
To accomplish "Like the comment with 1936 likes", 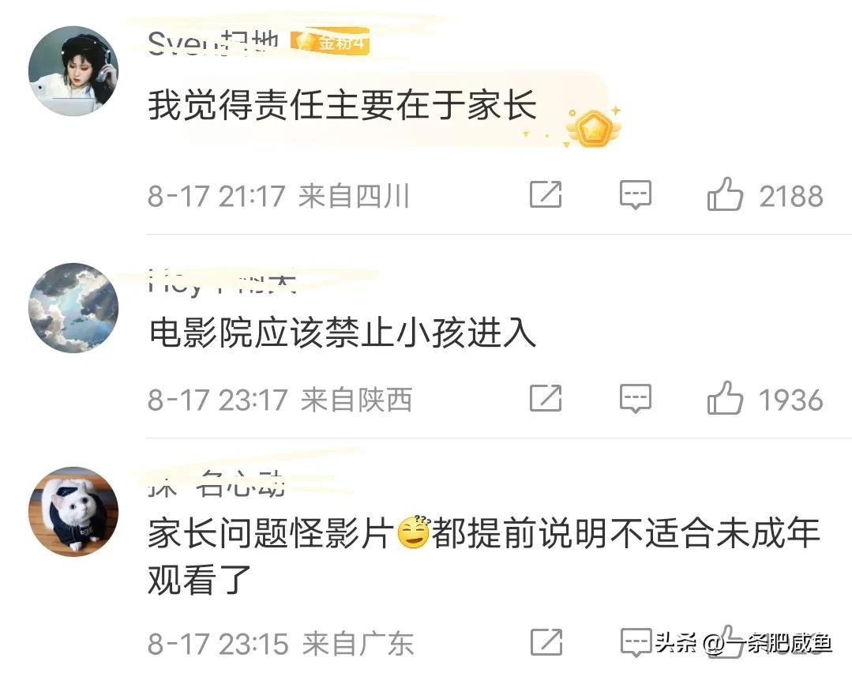I will click(725, 397).
